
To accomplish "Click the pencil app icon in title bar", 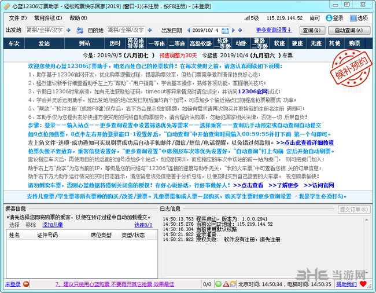I will (7, 6).
